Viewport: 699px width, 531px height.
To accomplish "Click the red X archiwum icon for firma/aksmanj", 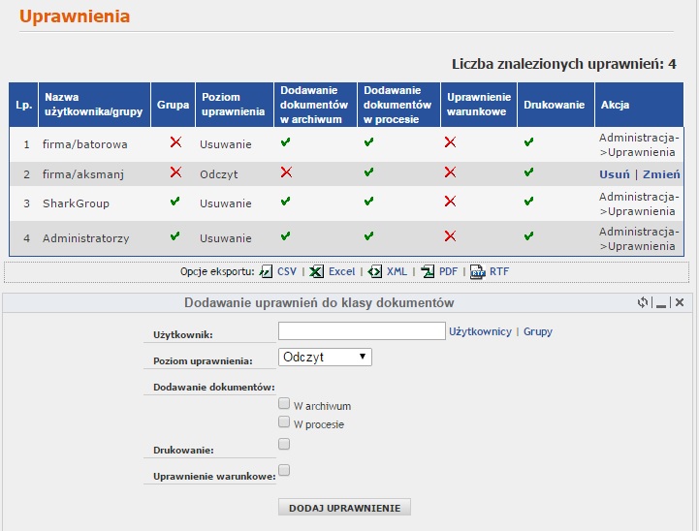I will click(286, 172).
